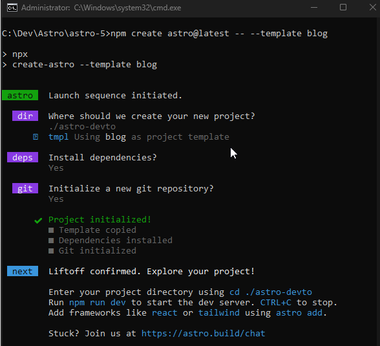Click the small box icon before 'tmpl'
The image size is (380, 346).
(x=36, y=137)
